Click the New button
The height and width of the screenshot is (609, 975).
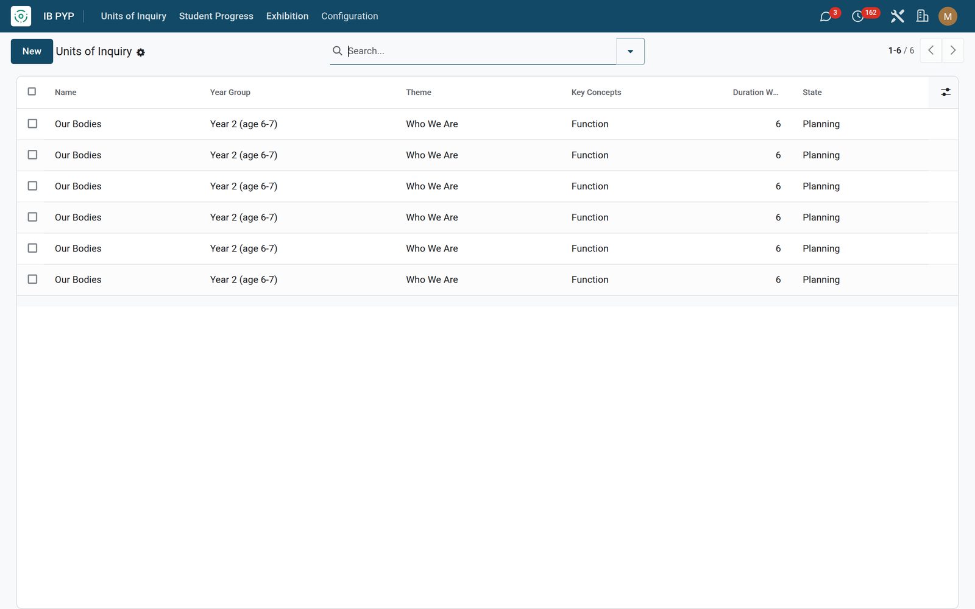point(32,51)
